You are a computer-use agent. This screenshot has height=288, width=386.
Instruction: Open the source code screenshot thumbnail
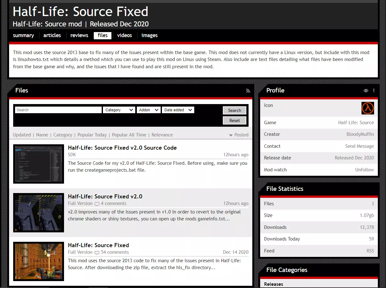coord(39,164)
